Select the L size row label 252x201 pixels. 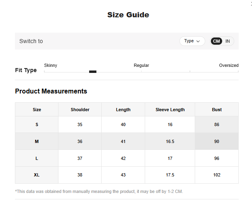37,158
